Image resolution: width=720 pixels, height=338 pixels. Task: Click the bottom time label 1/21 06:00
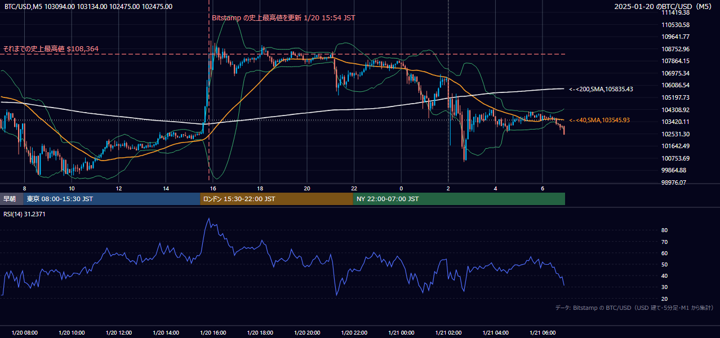tap(542, 333)
